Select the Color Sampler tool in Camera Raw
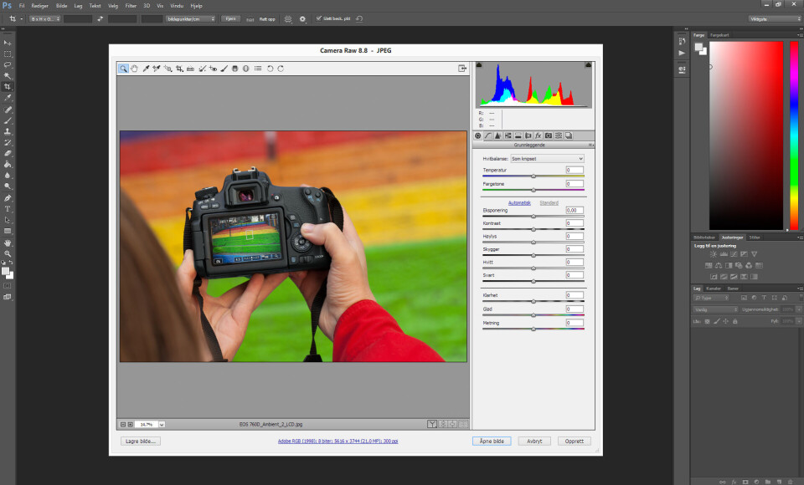The image size is (804, 485). coord(157,69)
